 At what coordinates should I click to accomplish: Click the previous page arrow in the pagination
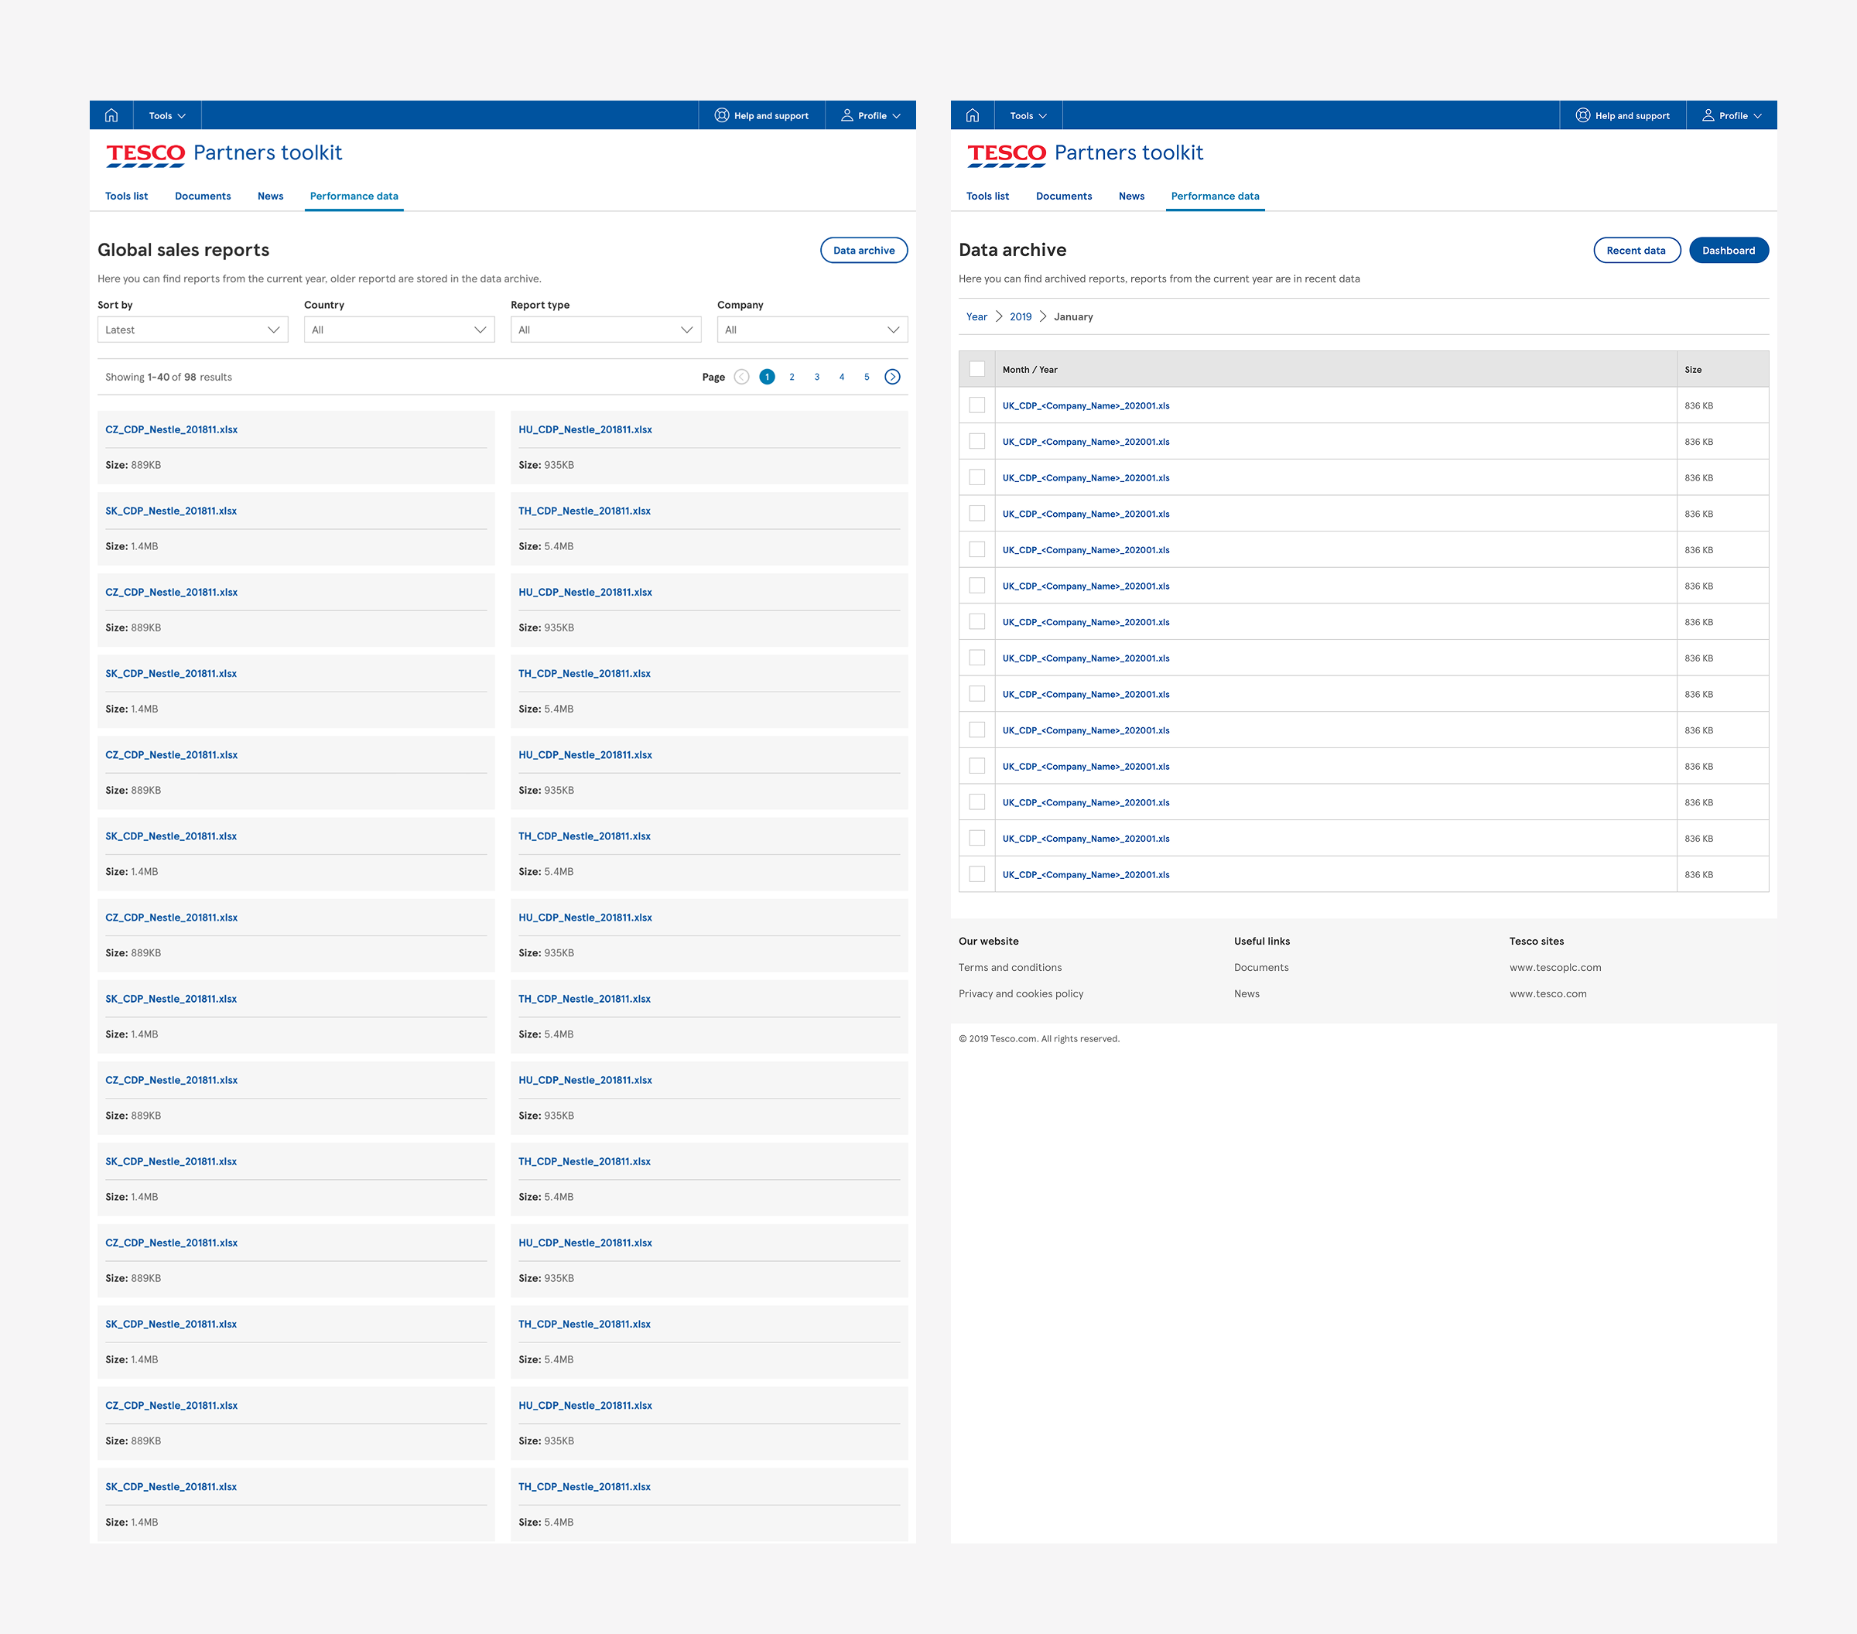[741, 377]
